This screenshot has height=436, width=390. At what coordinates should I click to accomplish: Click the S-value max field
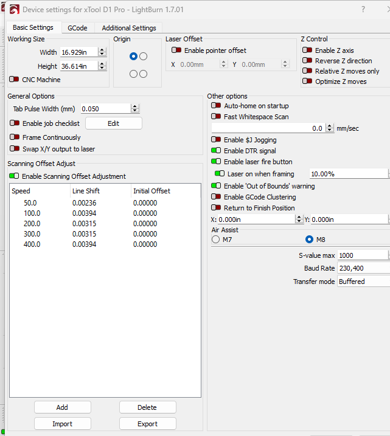click(363, 255)
